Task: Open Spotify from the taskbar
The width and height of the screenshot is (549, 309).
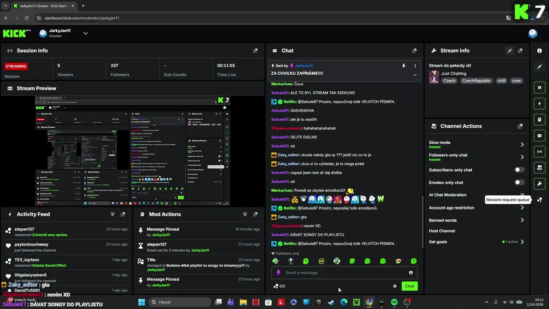Action: click(394, 302)
